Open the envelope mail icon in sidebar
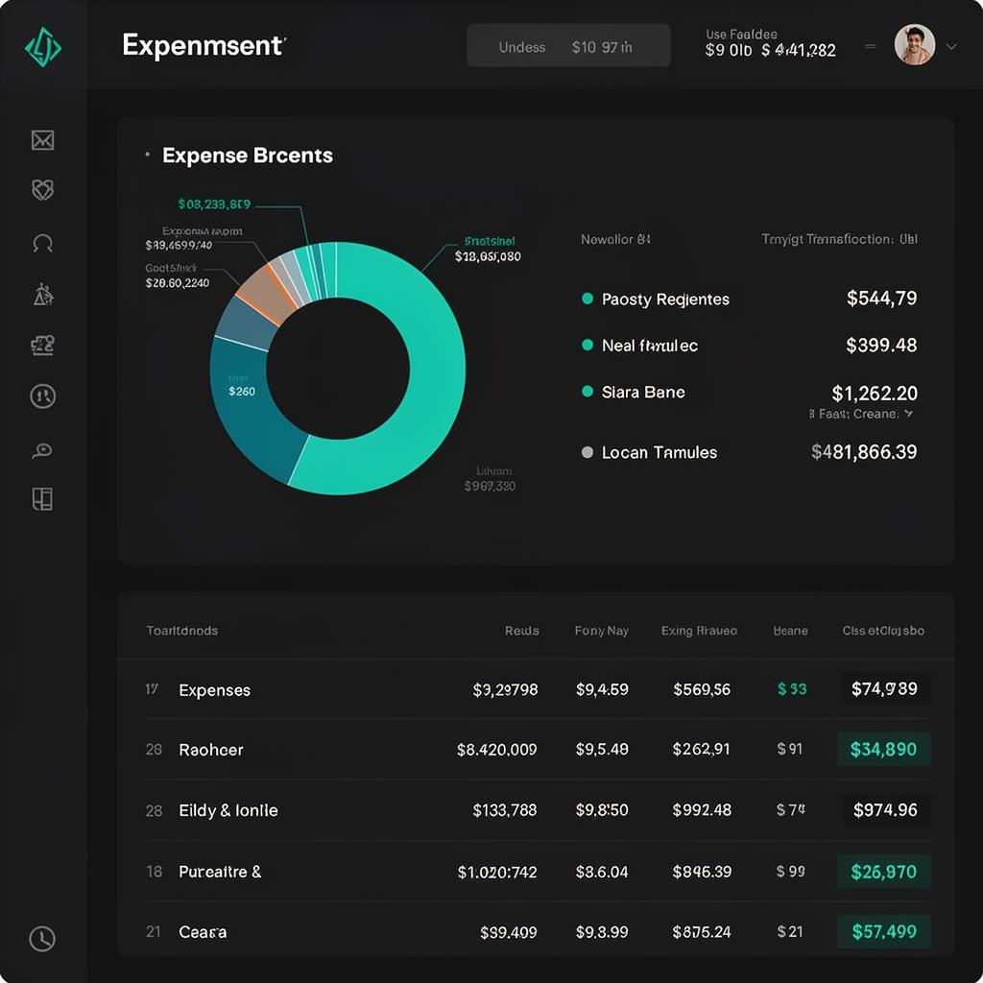The width and height of the screenshot is (983, 983). click(42, 140)
